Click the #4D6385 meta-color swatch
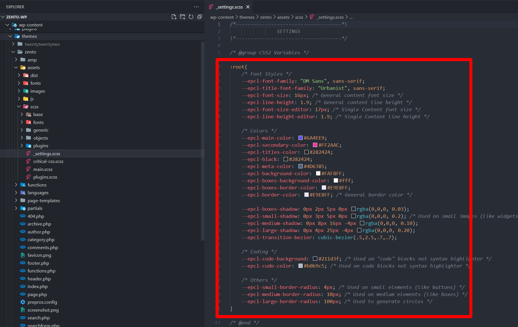518x327 pixels. tap(300, 166)
